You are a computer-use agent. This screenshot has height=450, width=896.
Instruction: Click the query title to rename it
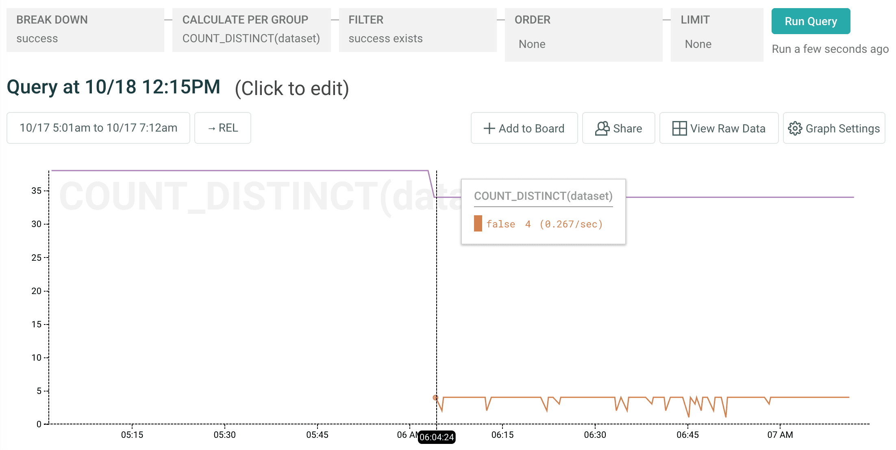click(x=114, y=87)
